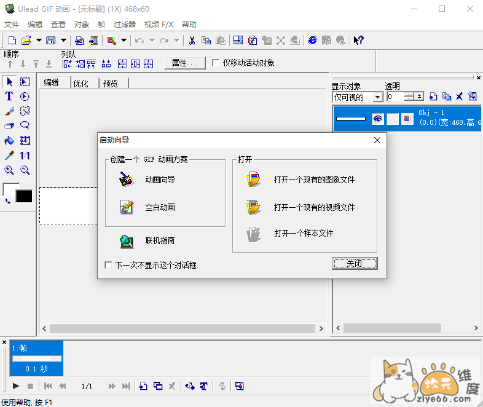The height and width of the screenshot is (407, 483).
Task: Click Animation Wizard text link
Action: pos(160,180)
